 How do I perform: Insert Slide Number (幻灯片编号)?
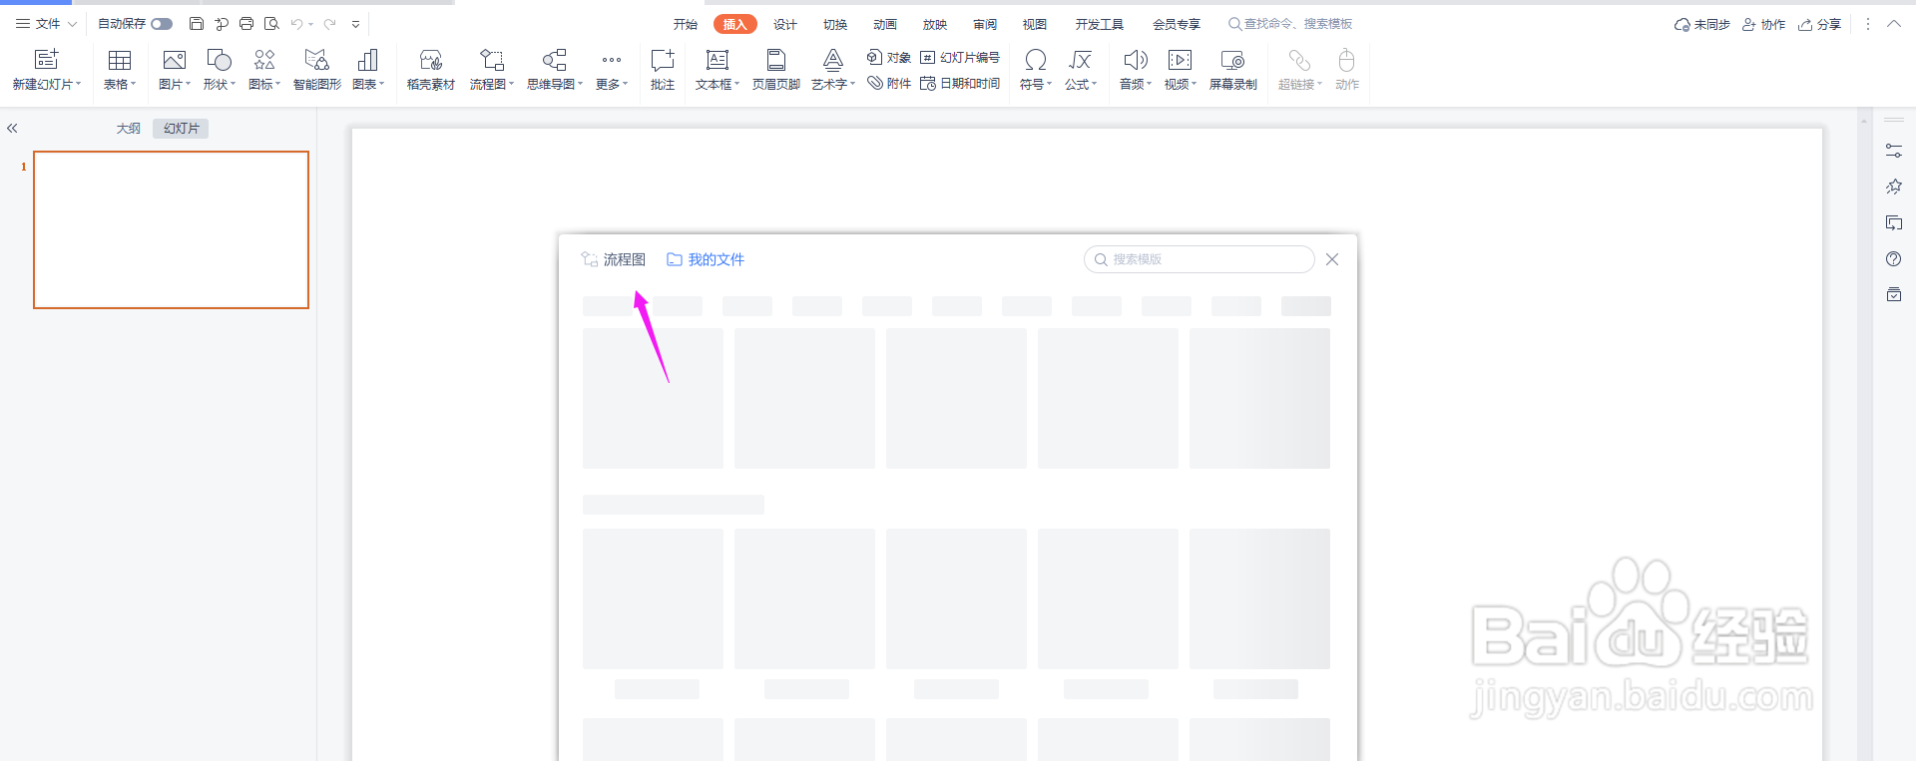click(x=959, y=58)
